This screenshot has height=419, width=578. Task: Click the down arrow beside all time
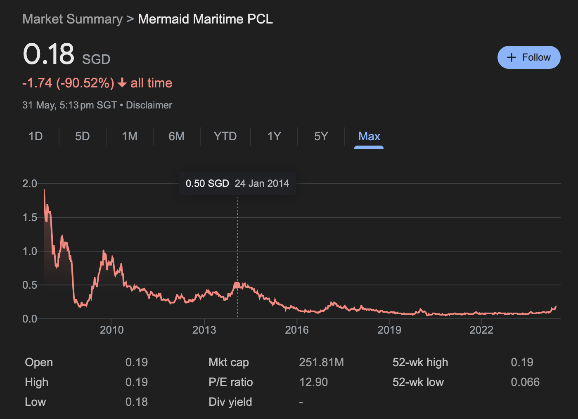tap(122, 83)
